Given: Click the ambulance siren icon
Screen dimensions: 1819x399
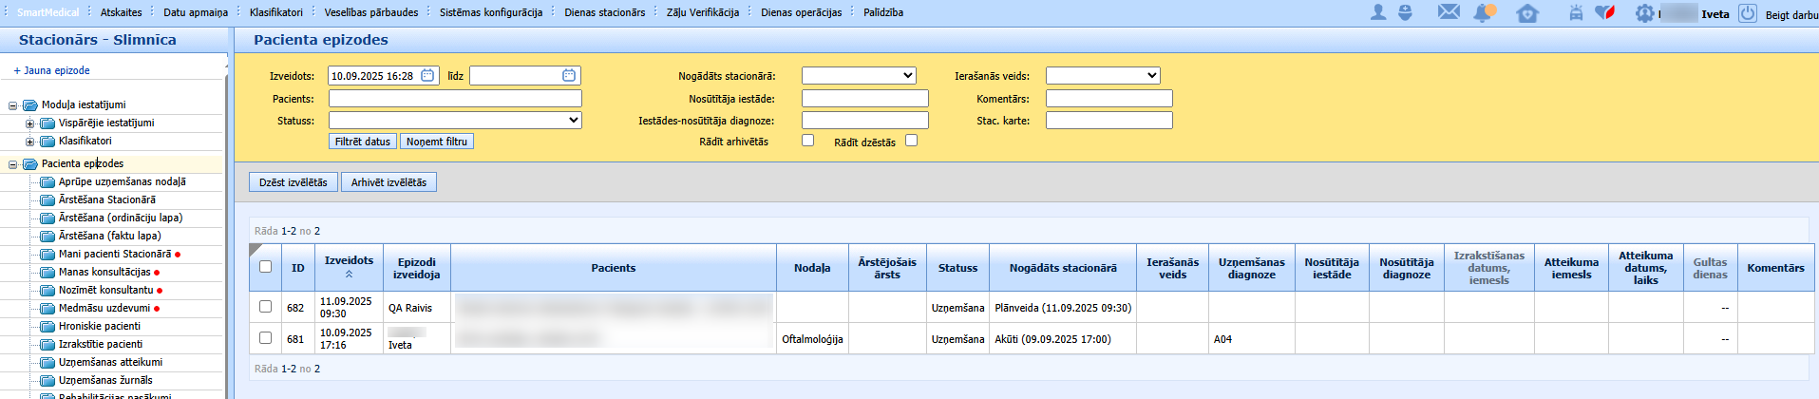Looking at the screenshot, I should pos(1576,13).
